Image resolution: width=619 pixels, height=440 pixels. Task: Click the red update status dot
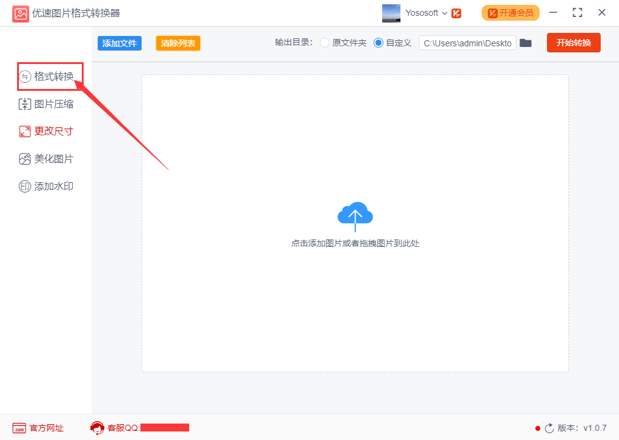(538, 428)
